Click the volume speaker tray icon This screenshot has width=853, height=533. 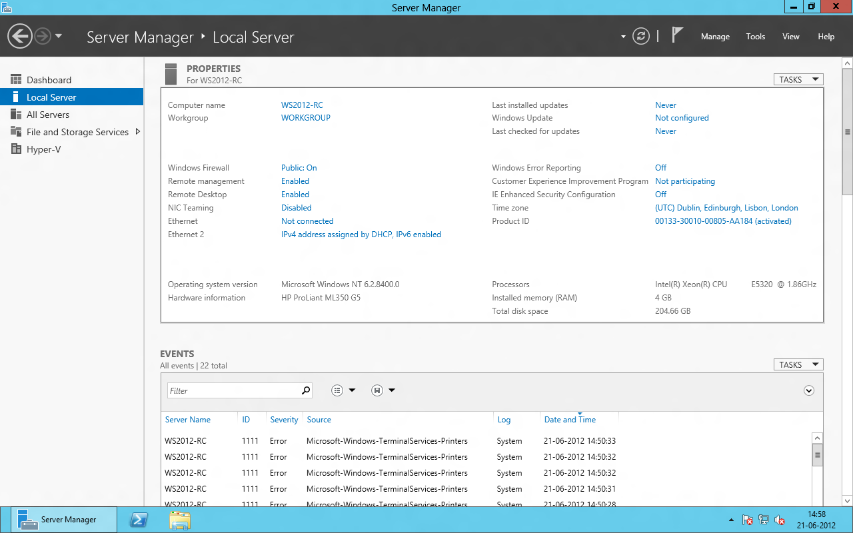[780, 520]
